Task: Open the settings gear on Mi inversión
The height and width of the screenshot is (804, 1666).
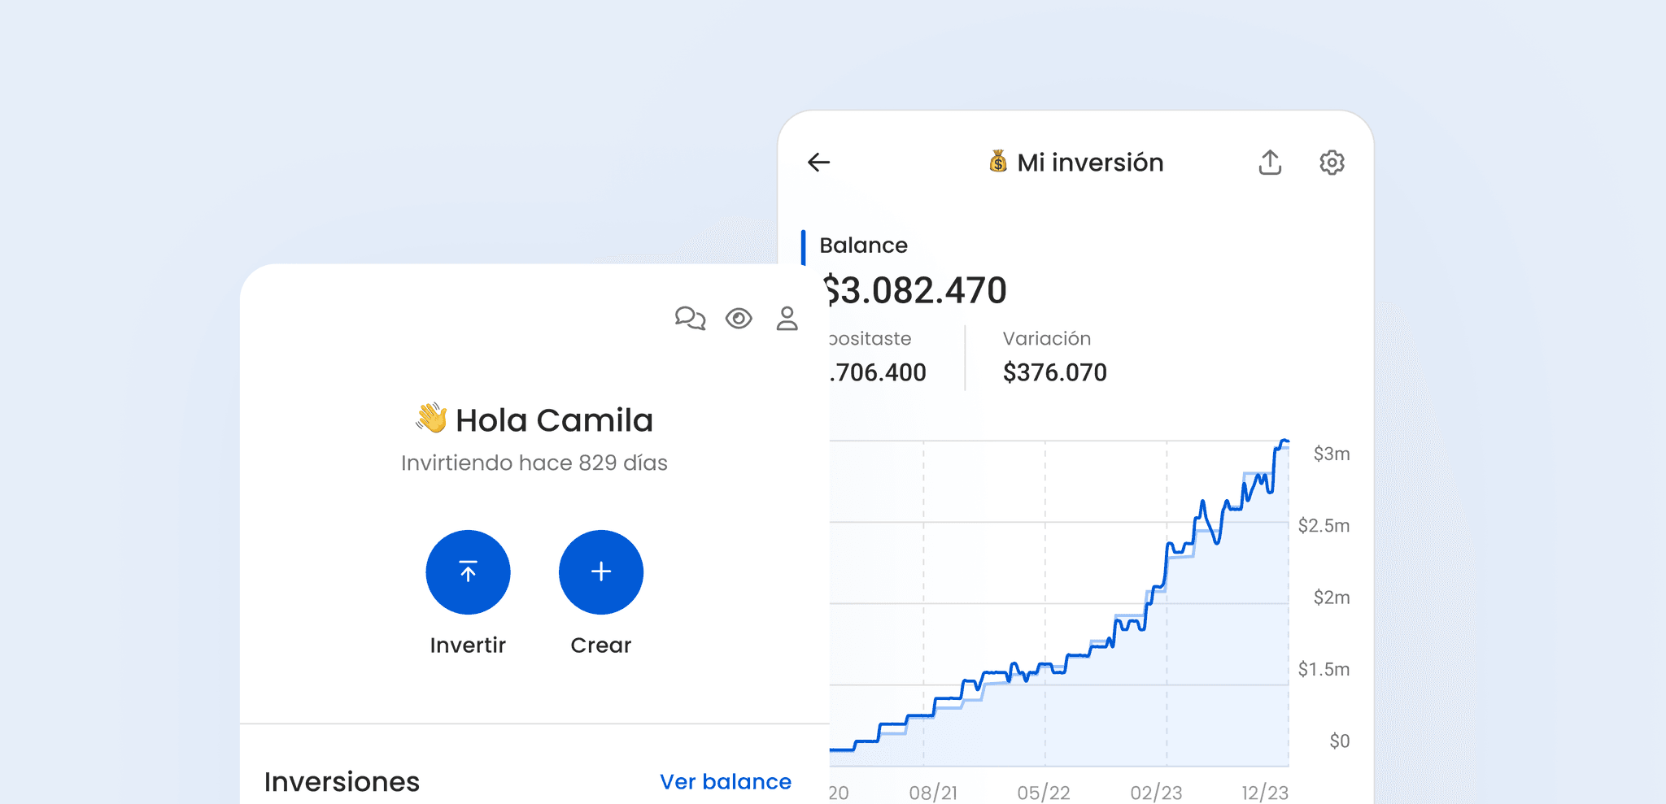Action: pos(1332,163)
